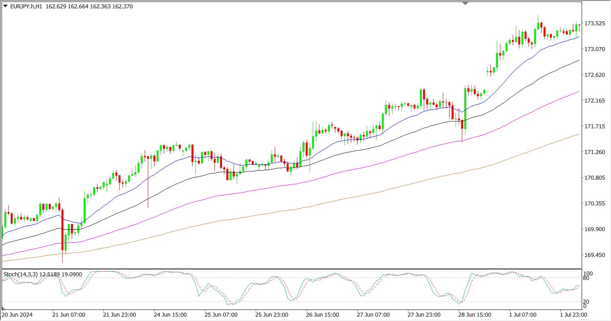
Task: Click the 25 Jun 07:00 time label
Action: pos(221,315)
